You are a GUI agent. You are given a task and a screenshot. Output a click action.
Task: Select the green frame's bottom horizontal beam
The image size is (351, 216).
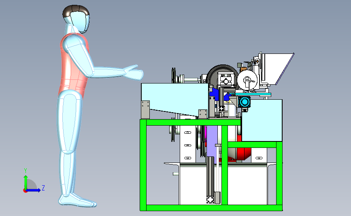[x=211, y=208]
